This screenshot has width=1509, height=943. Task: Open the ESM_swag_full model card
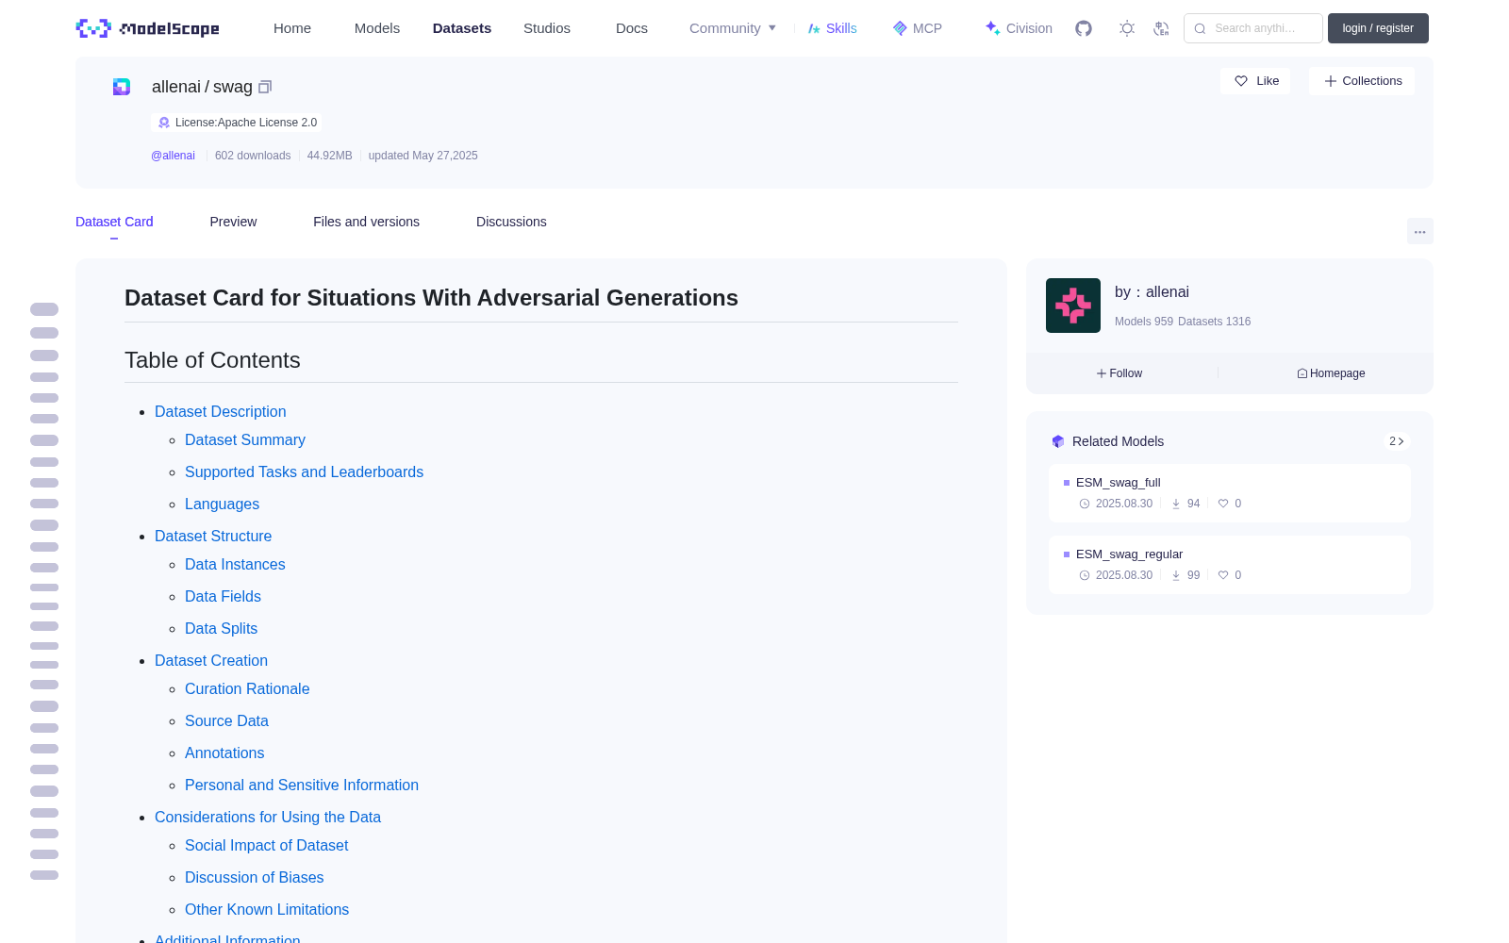pos(1230,493)
